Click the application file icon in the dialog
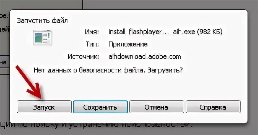This screenshot has height=135, width=258. pos(42,37)
